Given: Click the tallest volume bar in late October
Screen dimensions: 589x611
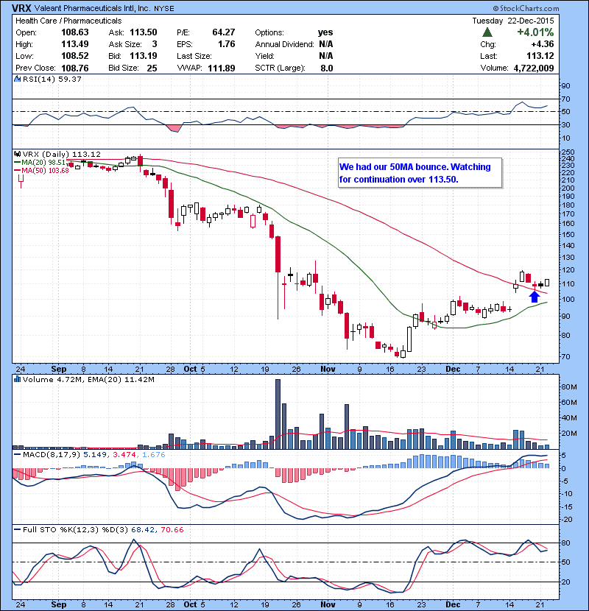Looking at the screenshot, I should click(278, 414).
